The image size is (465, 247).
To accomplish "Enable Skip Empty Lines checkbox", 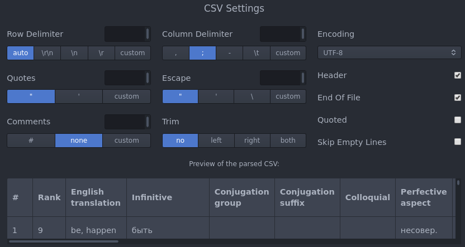I will point(458,142).
